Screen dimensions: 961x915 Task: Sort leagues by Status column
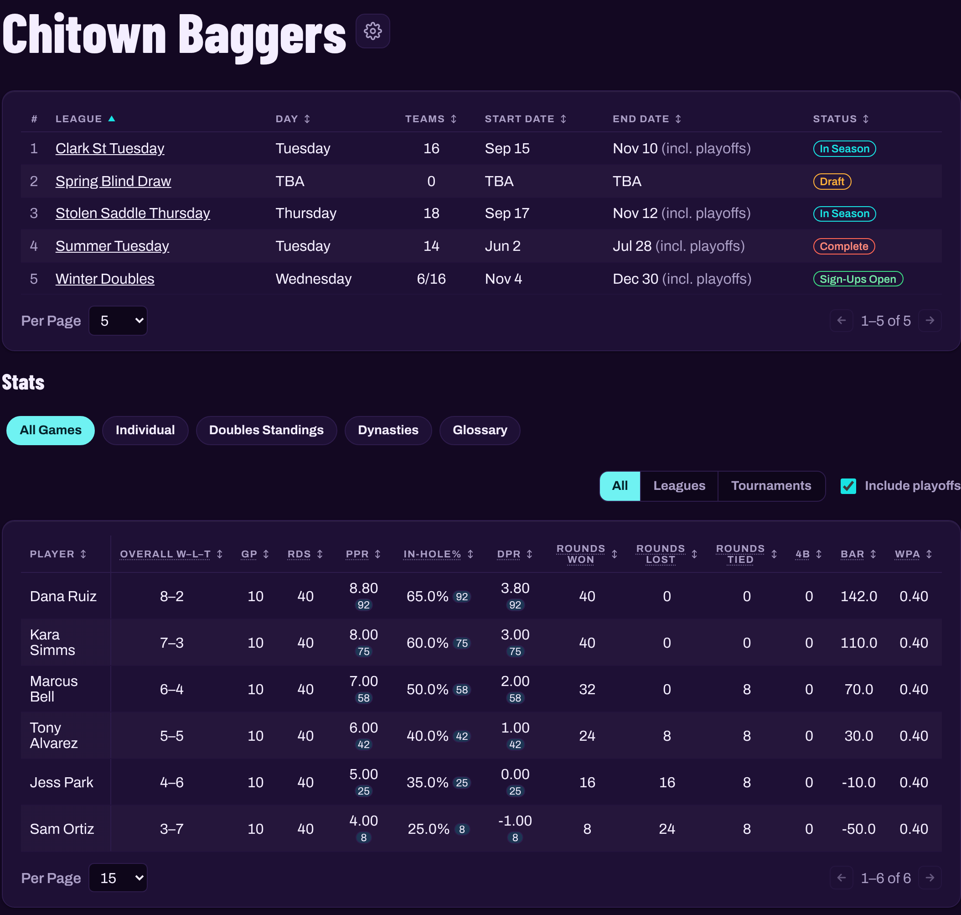[840, 119]
